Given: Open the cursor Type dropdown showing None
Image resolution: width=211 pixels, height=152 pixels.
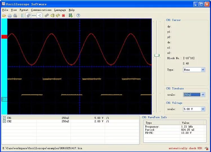Looking at the screenshot, I should 194,70.
